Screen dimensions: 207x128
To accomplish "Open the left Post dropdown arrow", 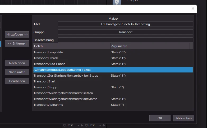I will [78, 125].
